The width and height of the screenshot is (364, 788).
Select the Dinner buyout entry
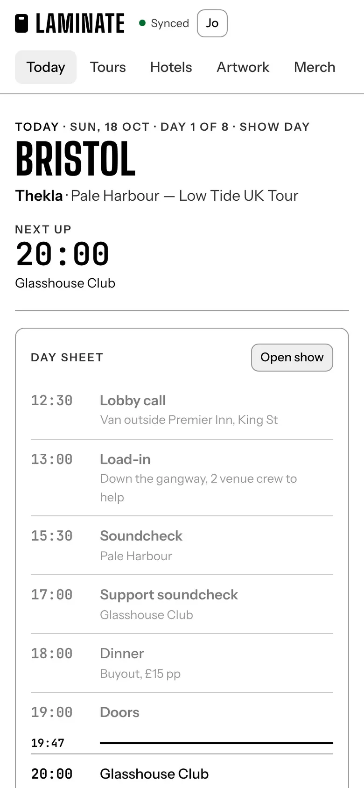pyautogui.click(x=182, y=663)
